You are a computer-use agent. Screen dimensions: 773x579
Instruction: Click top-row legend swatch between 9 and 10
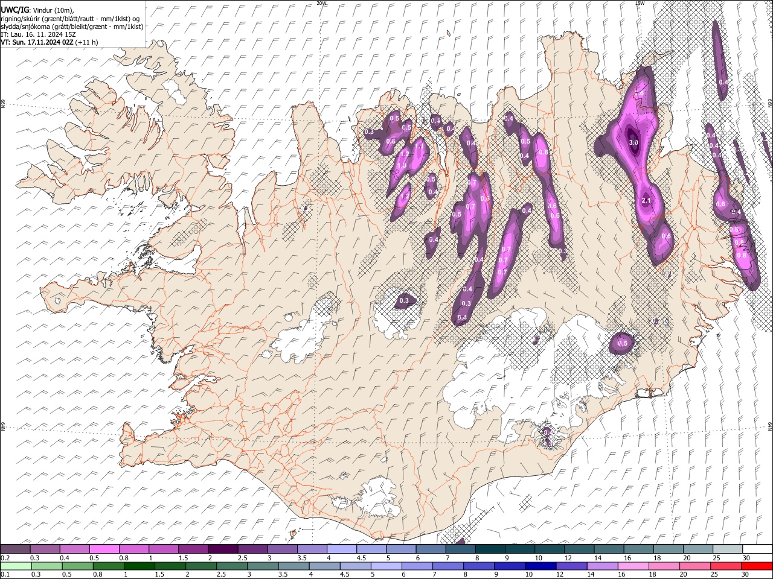(x=519, y=549)
